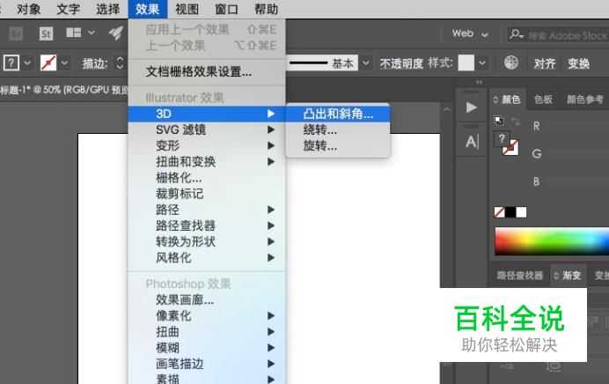
Task: Choose 绕转... in the 3D submenu
Action: [338, 129]
